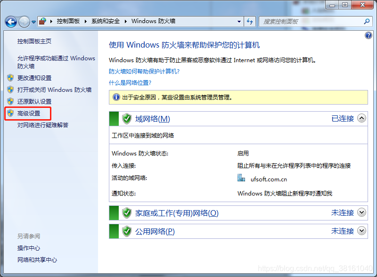Expand 公用网络 section with down chevron
The width and height of the screenshot is (377, 277).
pos(361,231)
